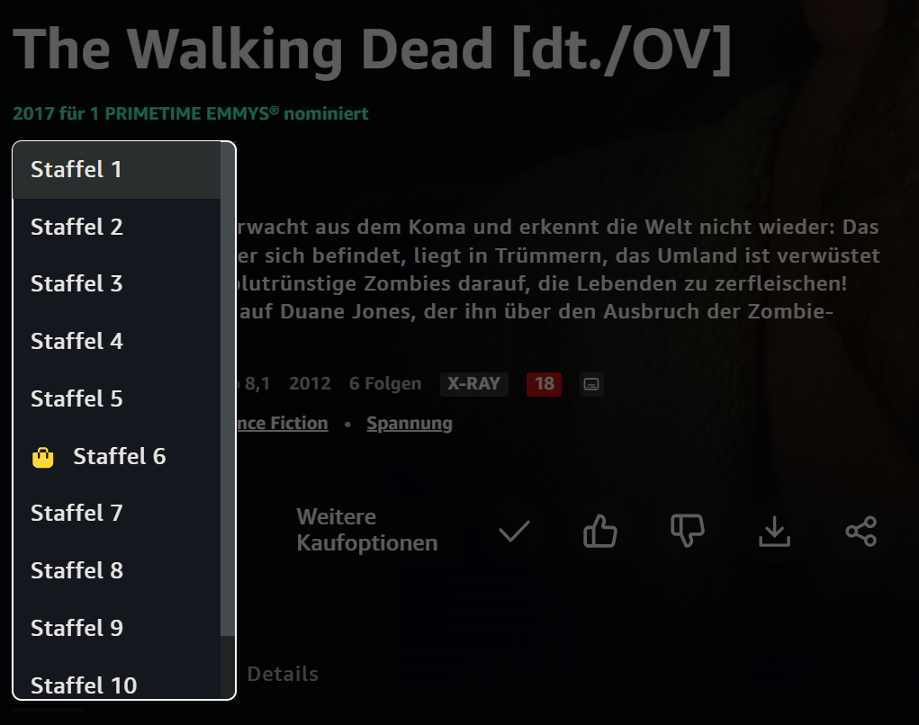Pick Staffel 5 in the season dropdown

pos(117,398)
